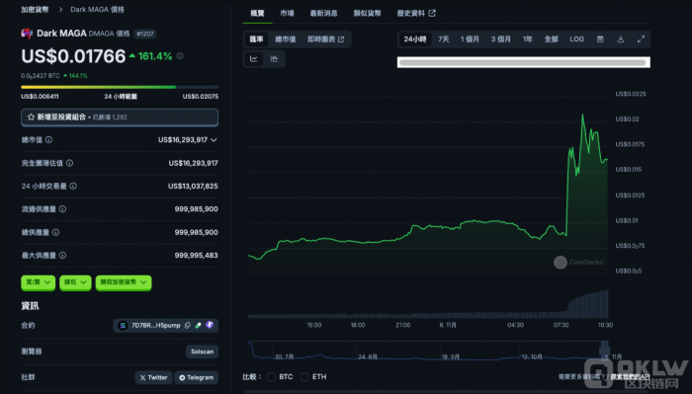
Task: Click the gray scrollbar above the chart
Action: 523,62
